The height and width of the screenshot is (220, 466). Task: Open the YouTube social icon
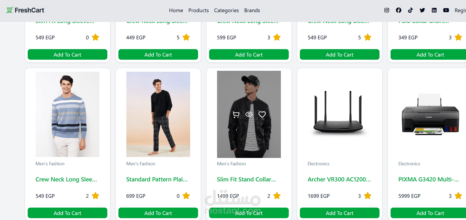(x=446, y=10)
